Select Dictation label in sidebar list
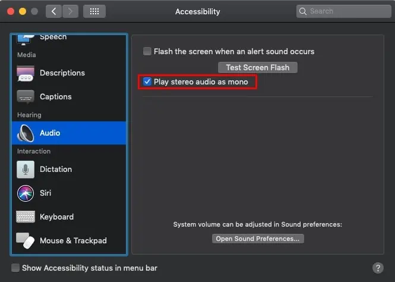Viewport: 395px width, 282px height. (x=56, y=169)
